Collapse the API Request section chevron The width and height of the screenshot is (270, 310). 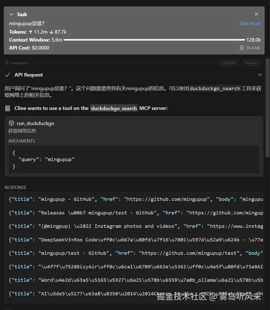(x=260, y=75)
